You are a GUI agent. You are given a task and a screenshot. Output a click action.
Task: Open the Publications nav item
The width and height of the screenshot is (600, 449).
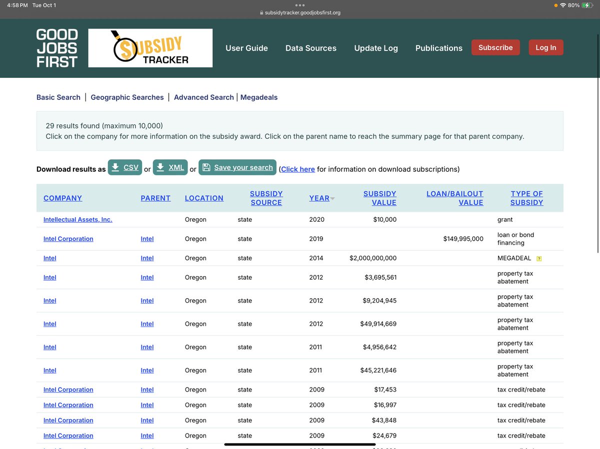[x=439, y=48]
